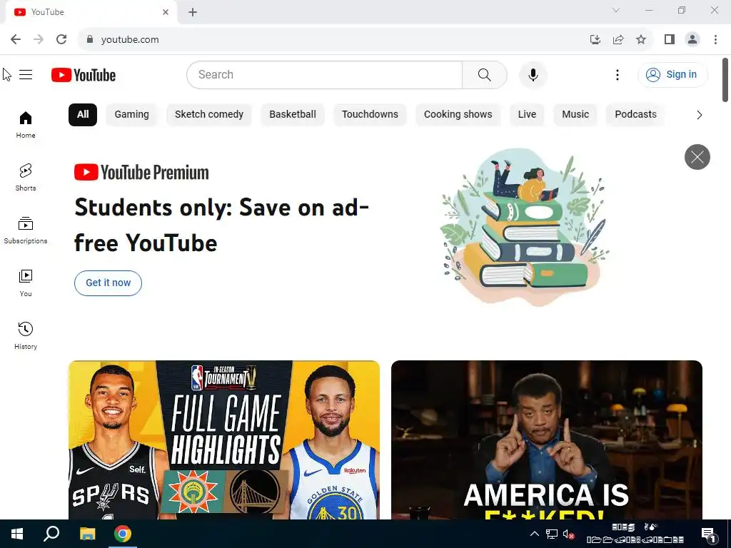
Task: Focus the Search input field
Action: click(325, 74)
